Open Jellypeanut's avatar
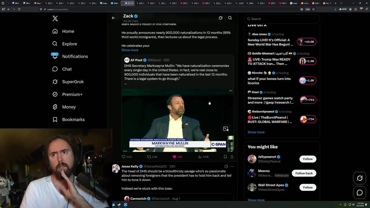370x208 pixels. point(252,159)
